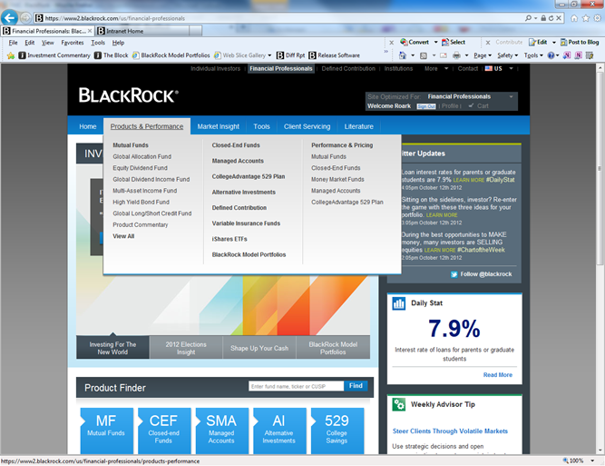Expand the Convert dropdown arrow
The image size is (605, 466).
click(x=435, y=42)
